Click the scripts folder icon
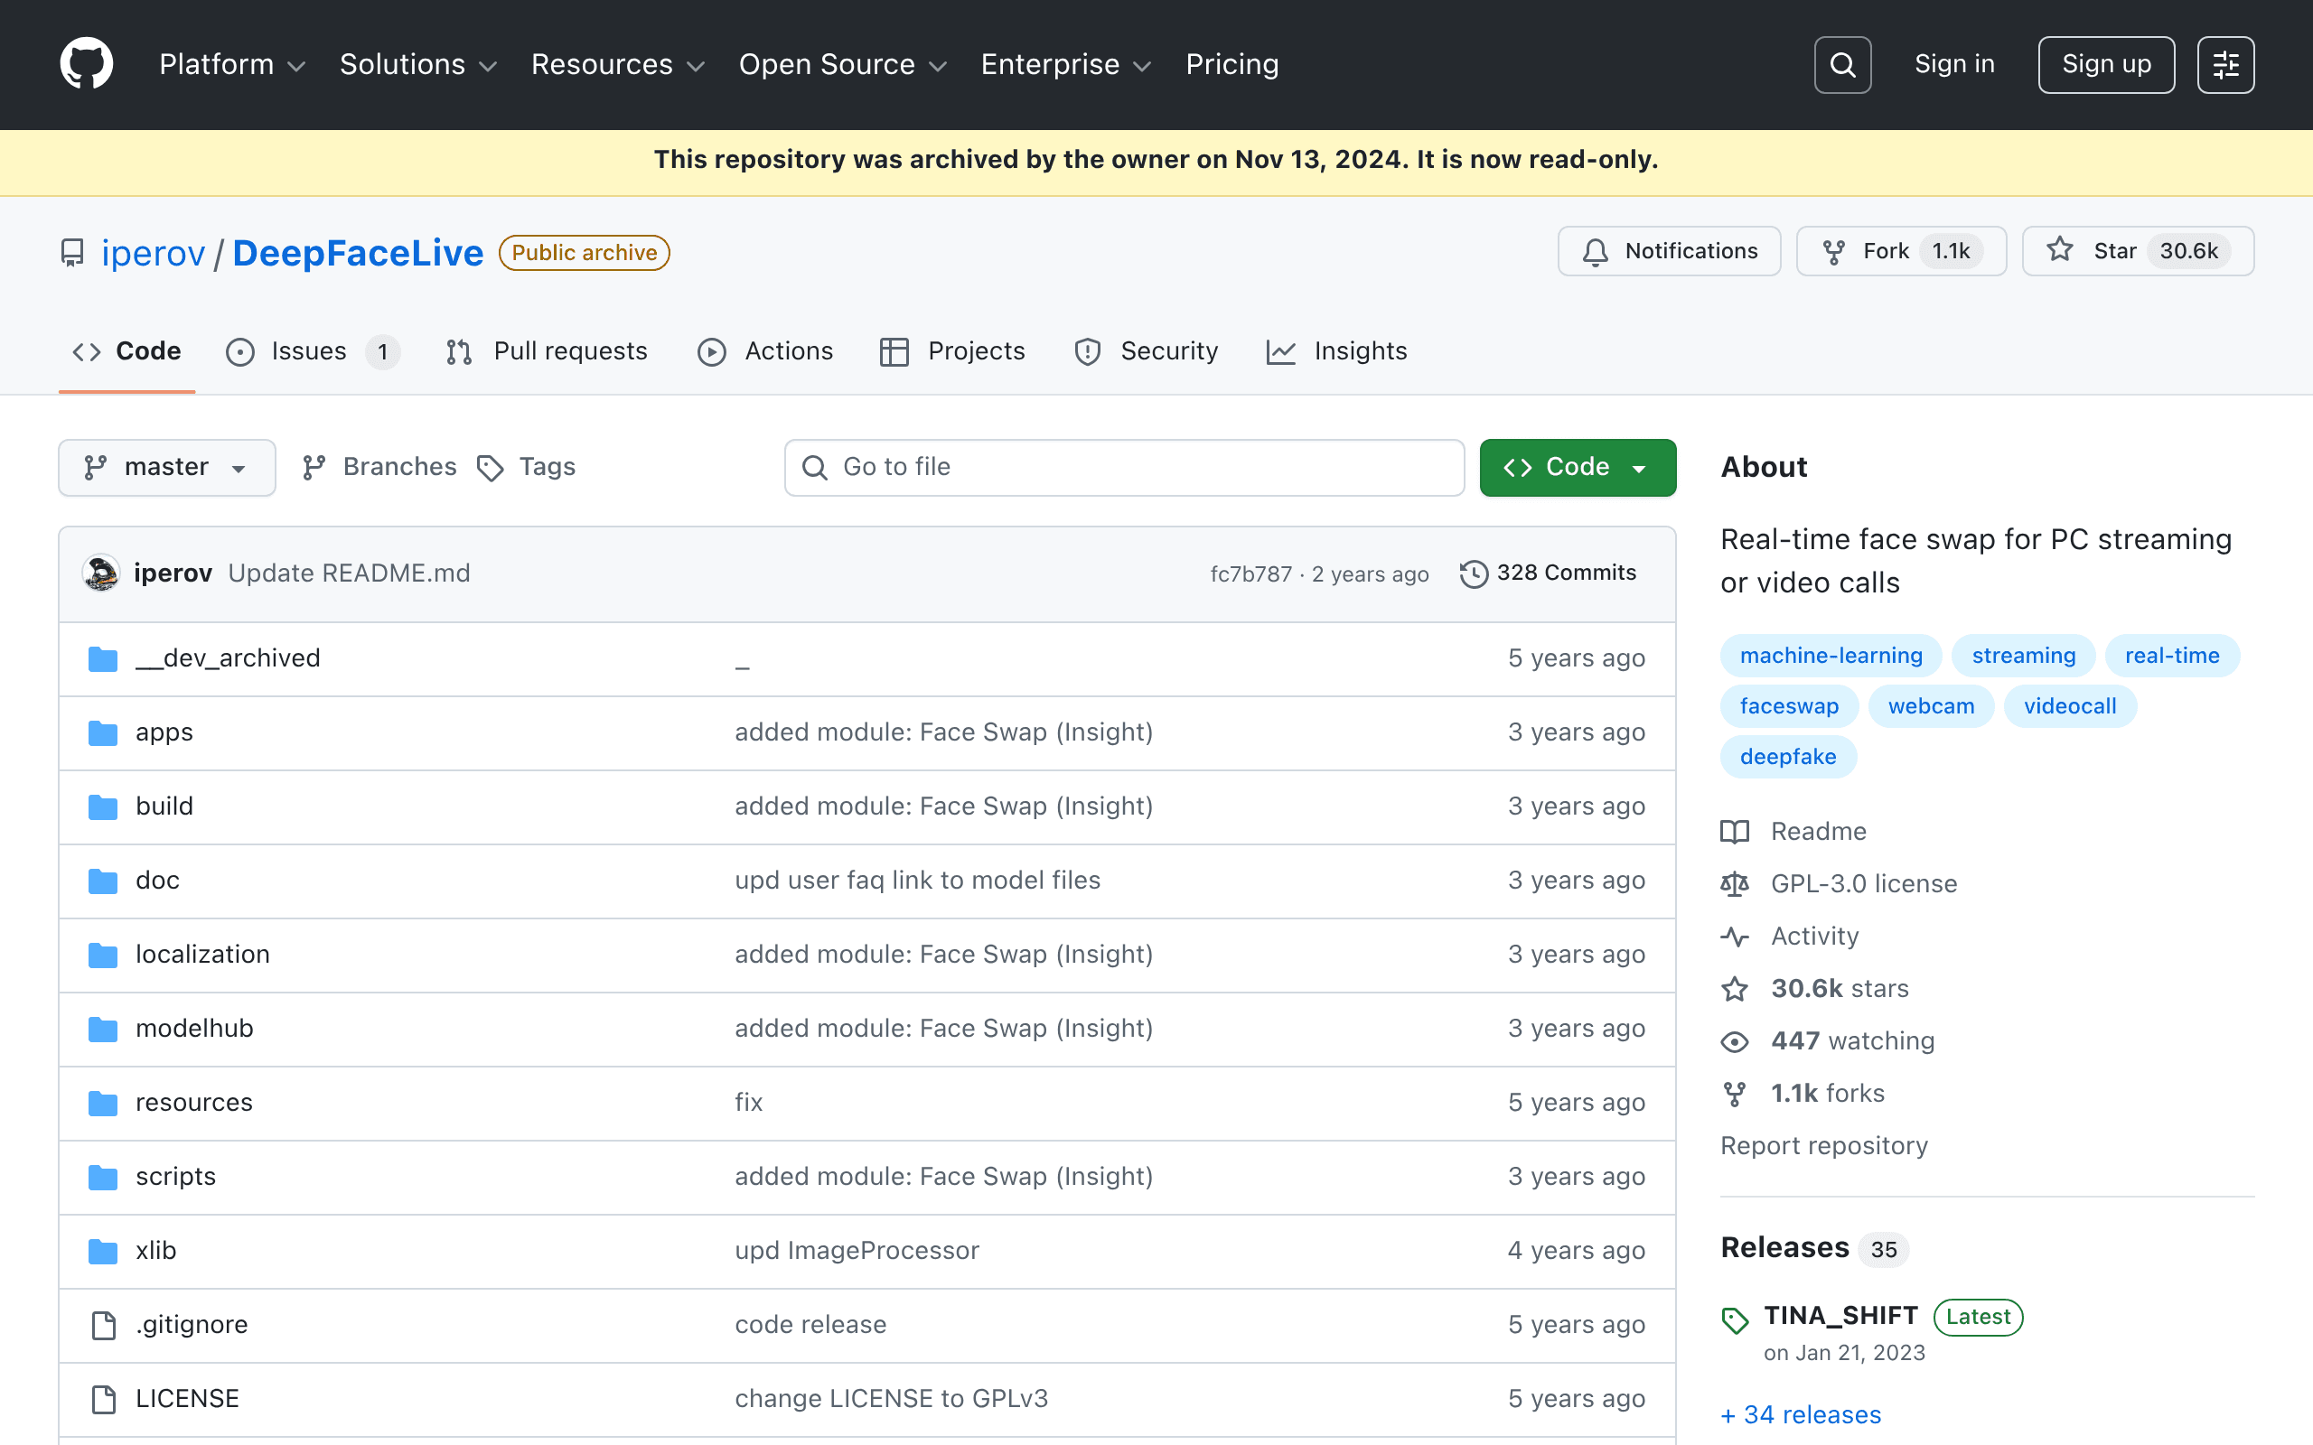Viewport: 2313px width, 1445px height. (x=103, y=1178)
